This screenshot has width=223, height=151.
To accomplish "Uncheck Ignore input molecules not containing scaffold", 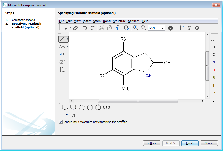I will (61, 122).
